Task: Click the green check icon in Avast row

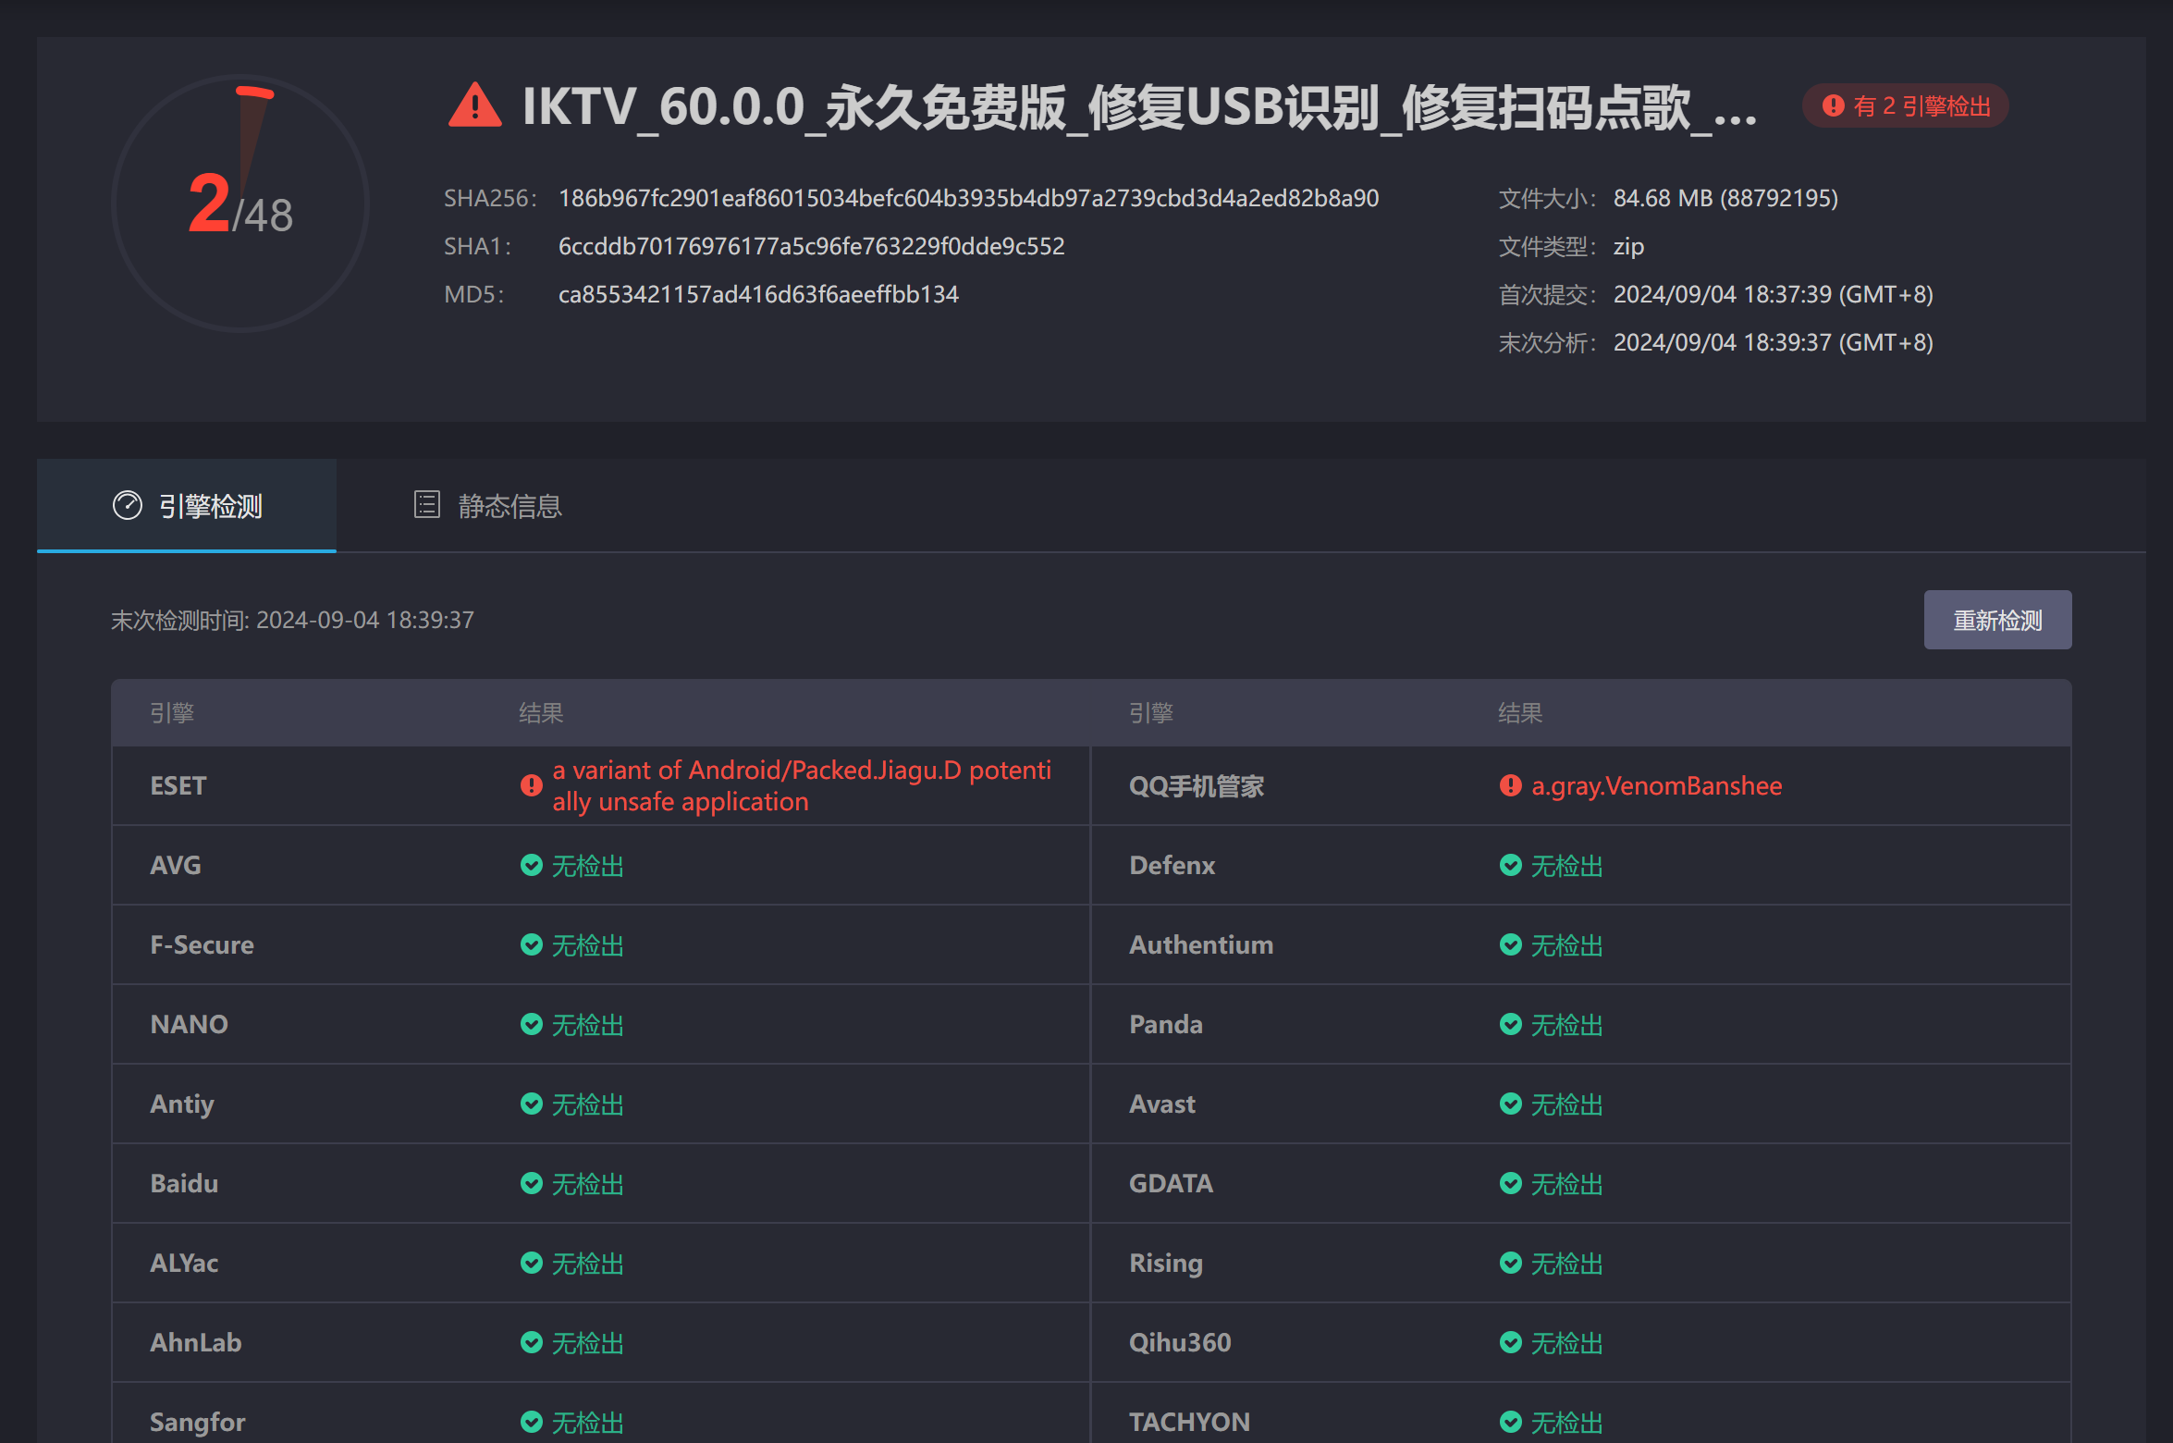Action: [1510, 1104]
